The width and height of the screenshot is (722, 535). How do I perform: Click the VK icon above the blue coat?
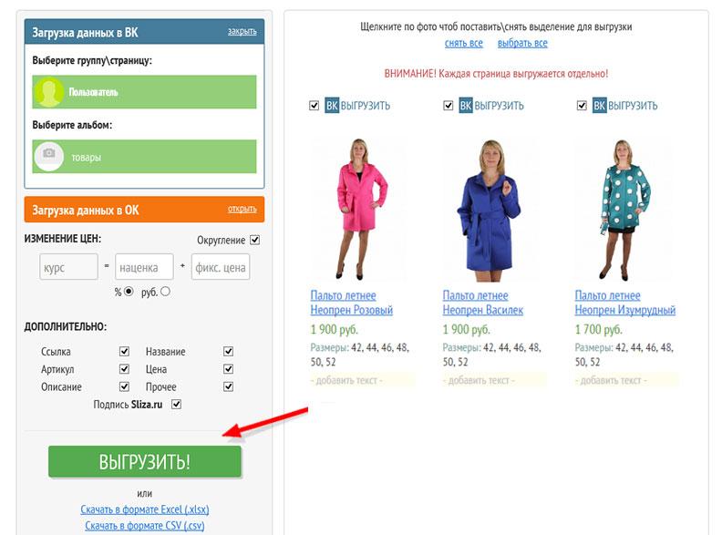(466, 106)
